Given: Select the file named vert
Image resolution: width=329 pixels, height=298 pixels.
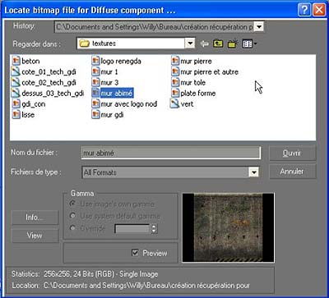Looking at the screenshot, I should [x=187, y=104].
